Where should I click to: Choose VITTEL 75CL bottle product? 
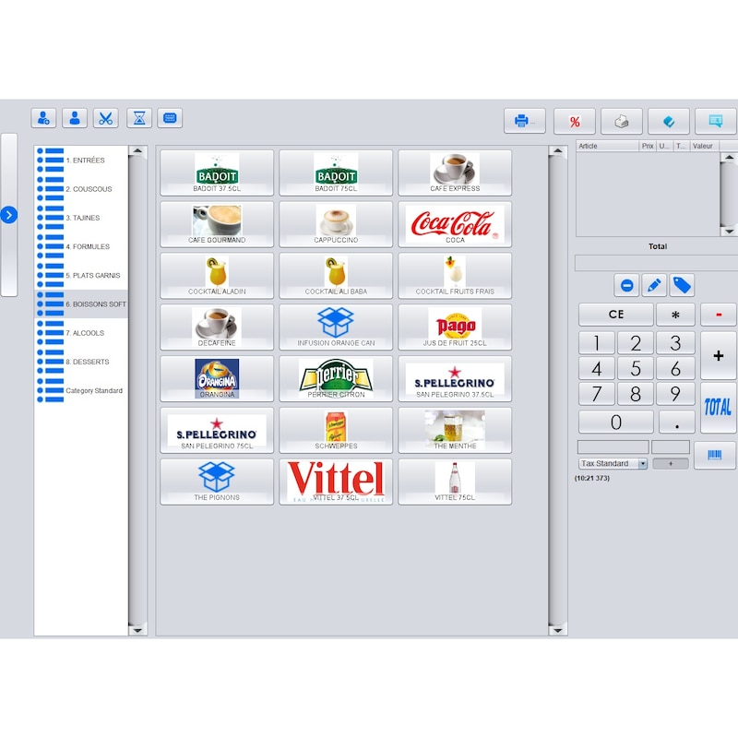click(x=455, y=482)
